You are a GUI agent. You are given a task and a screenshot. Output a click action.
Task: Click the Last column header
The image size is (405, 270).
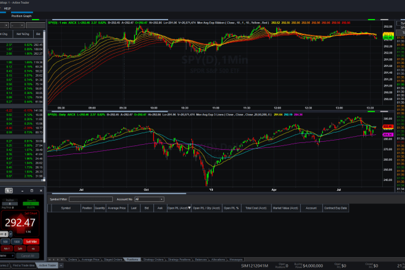tap(134, 208)
